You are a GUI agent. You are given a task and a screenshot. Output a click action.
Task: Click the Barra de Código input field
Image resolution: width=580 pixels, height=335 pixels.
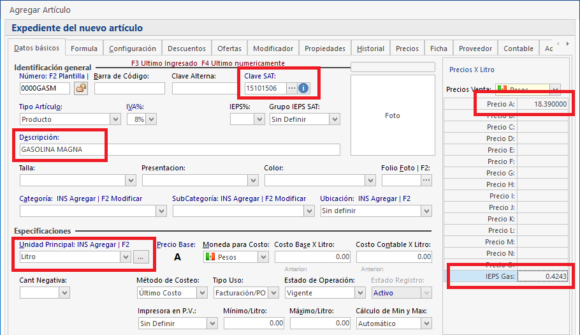pos(130,88)
